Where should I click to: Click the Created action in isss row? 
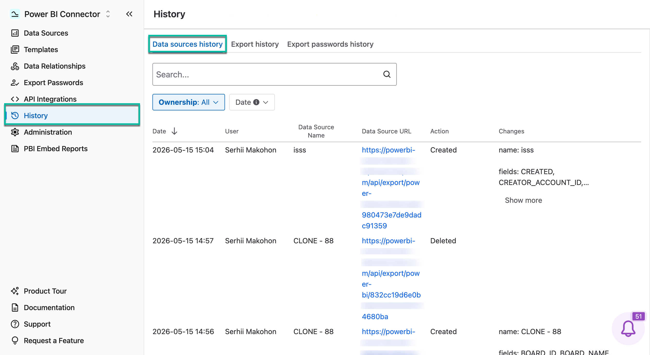[x=443, y=150]
